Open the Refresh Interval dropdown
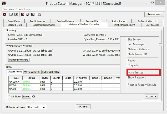Screen dimensions: 167x114 click(36, 107)
